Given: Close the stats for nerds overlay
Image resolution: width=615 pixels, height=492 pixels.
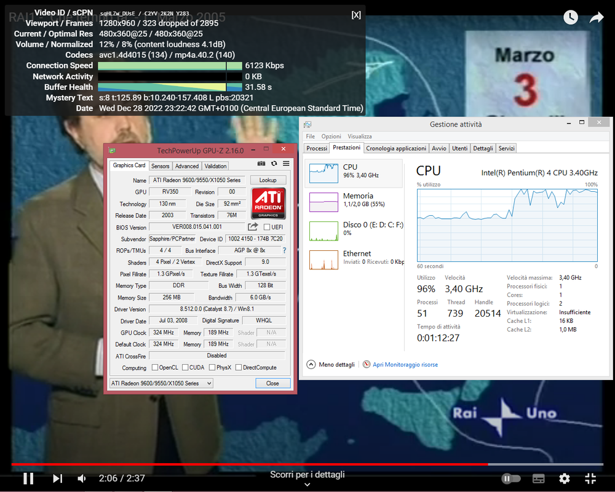Looking at the screenshot, I should click(x=356, y=15).
